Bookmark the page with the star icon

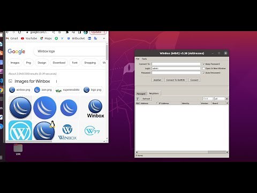[x=59, y=32]
